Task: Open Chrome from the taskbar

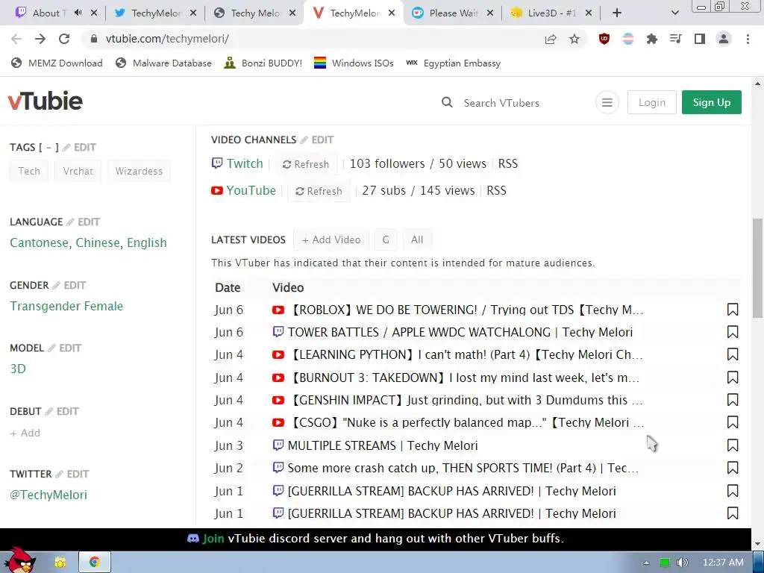Action: [x=95, y=562]
